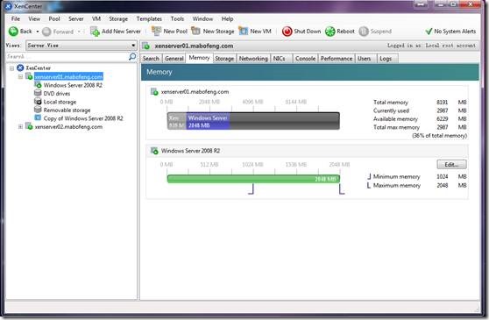Click the green Reboot icon
Viewport: 489px width, 320px height.
click(x=330, y=32)
